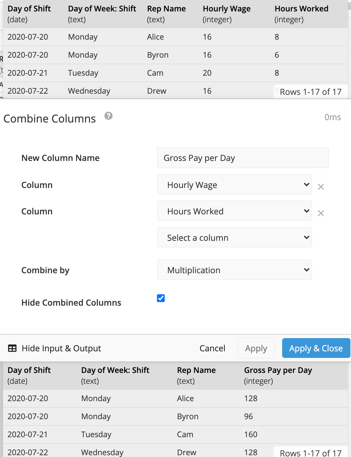Click 2020-07-21 in the output table

pyautogui.click(x=28, y=434)
